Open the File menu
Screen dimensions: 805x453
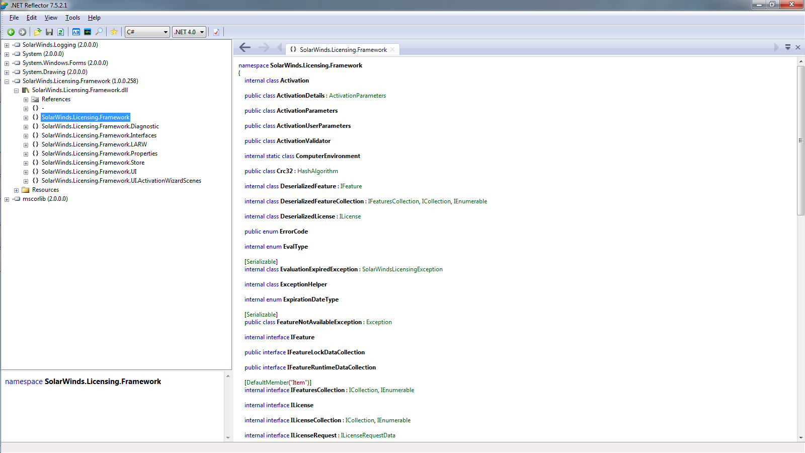pyautogui.click(x=14, y=18)
